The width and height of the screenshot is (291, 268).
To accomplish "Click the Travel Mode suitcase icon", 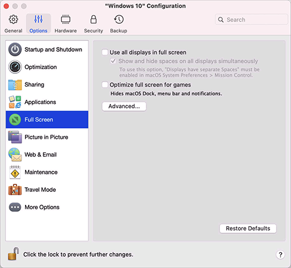I will [x=15, y=190].
